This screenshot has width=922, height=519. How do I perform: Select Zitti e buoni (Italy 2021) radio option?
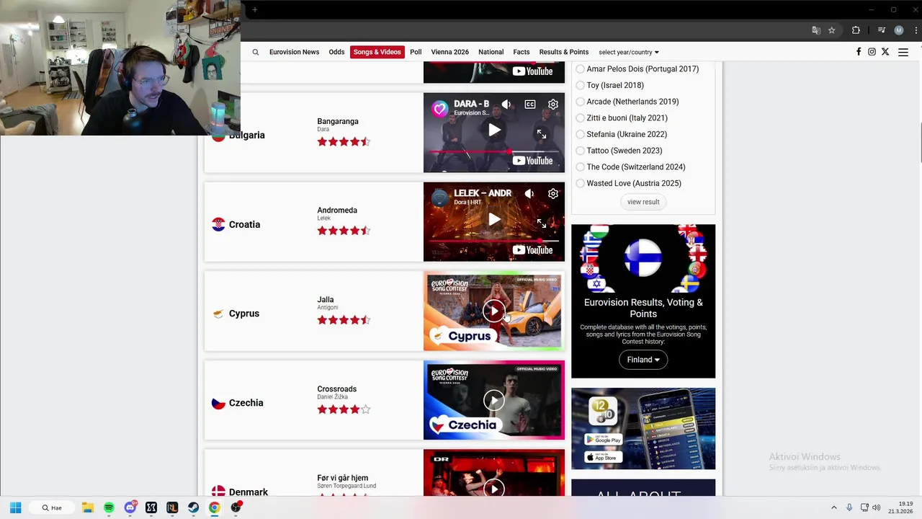click(x=581, y=118)
